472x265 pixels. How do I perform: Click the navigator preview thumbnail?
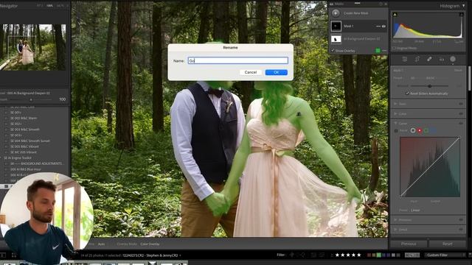pos(32,47)
